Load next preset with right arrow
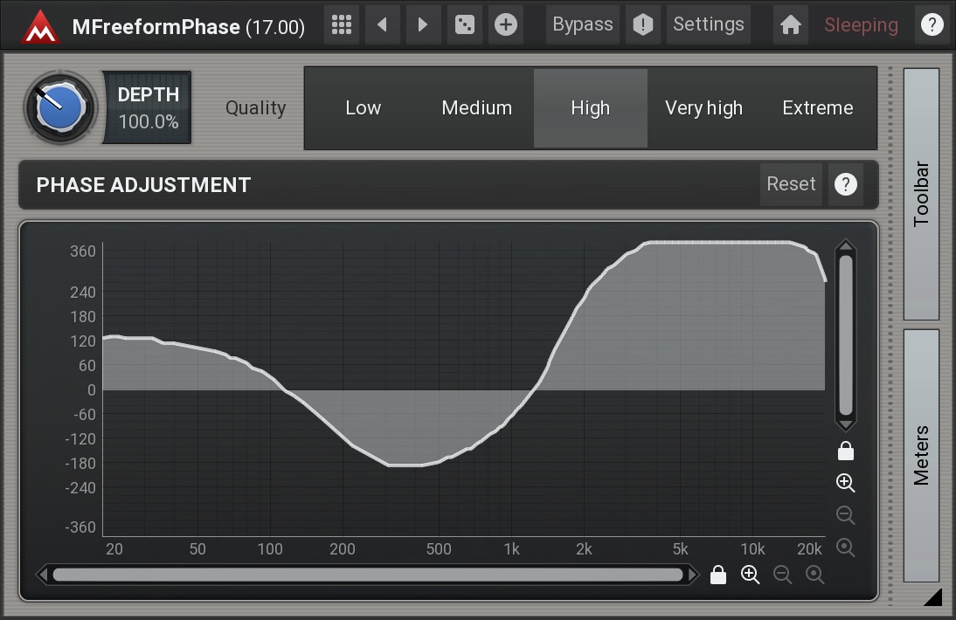Viewport: 956px width, 620px height. tap(423, 24)
